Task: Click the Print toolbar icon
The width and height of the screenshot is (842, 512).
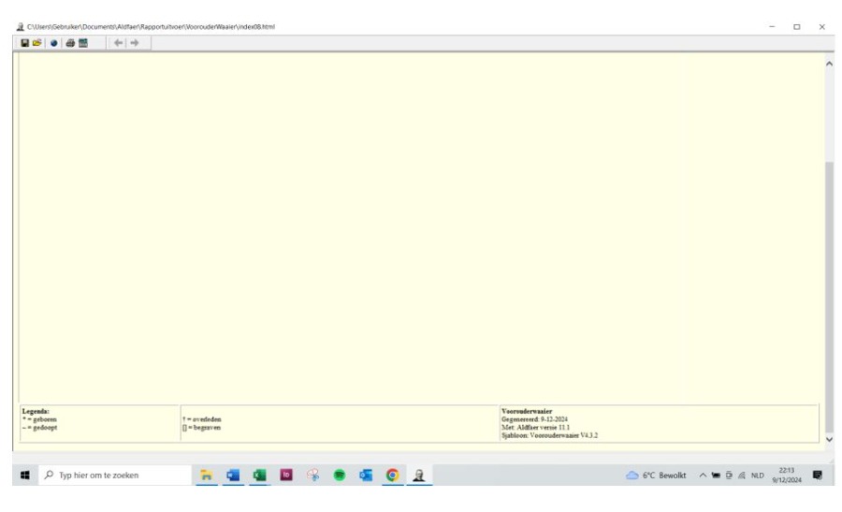Action: coord(70,43)
